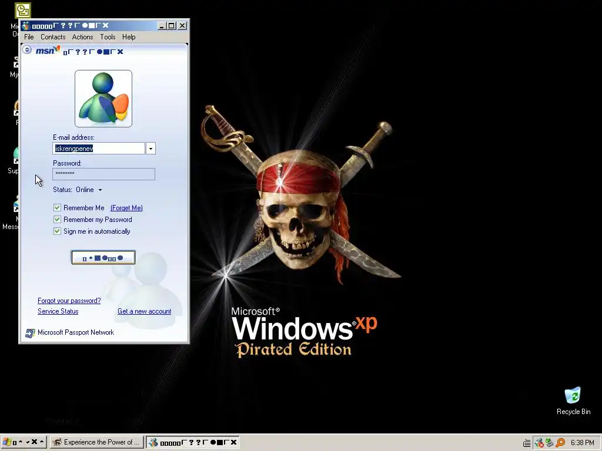Expand the e-mail address dropdown arrow
602x451 pixels.
pos(151,149)
